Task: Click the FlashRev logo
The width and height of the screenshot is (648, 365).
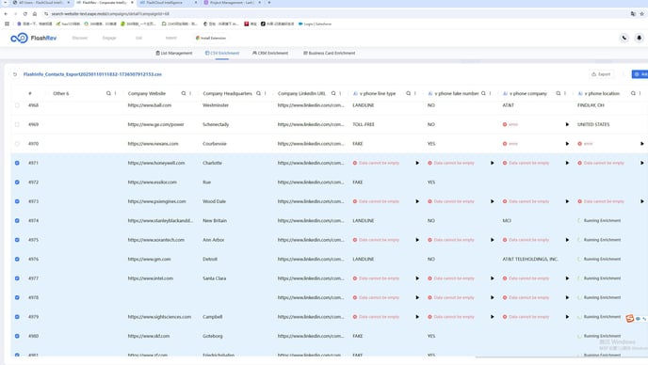Action: pyautogui.click(x=34, y=38)
